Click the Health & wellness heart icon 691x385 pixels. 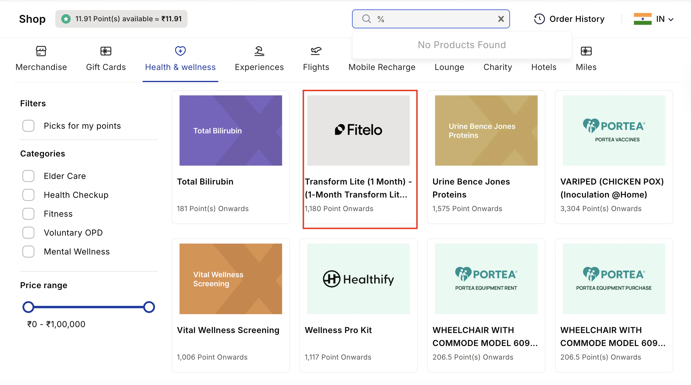click(180, 51)
